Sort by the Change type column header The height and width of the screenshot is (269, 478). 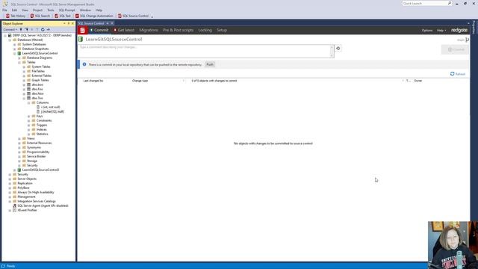coord(140,81)
